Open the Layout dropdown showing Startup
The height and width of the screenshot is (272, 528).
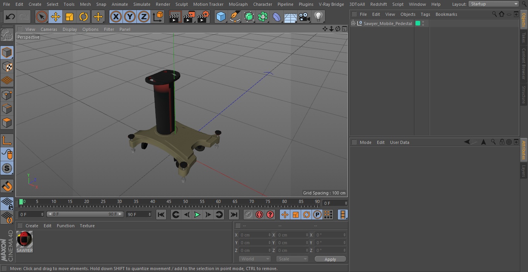(494, 4)
